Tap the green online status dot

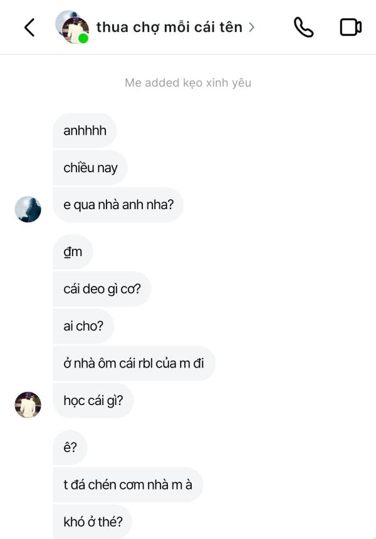pos(83,38)
